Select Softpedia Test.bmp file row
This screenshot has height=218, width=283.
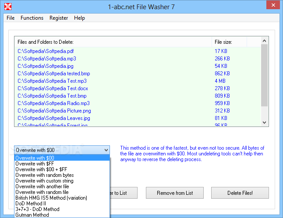coord(138,96)
